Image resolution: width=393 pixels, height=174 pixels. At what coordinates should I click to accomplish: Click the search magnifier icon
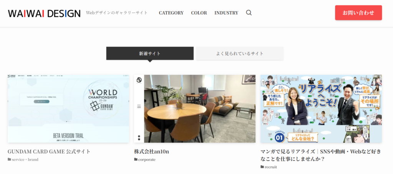249,13
